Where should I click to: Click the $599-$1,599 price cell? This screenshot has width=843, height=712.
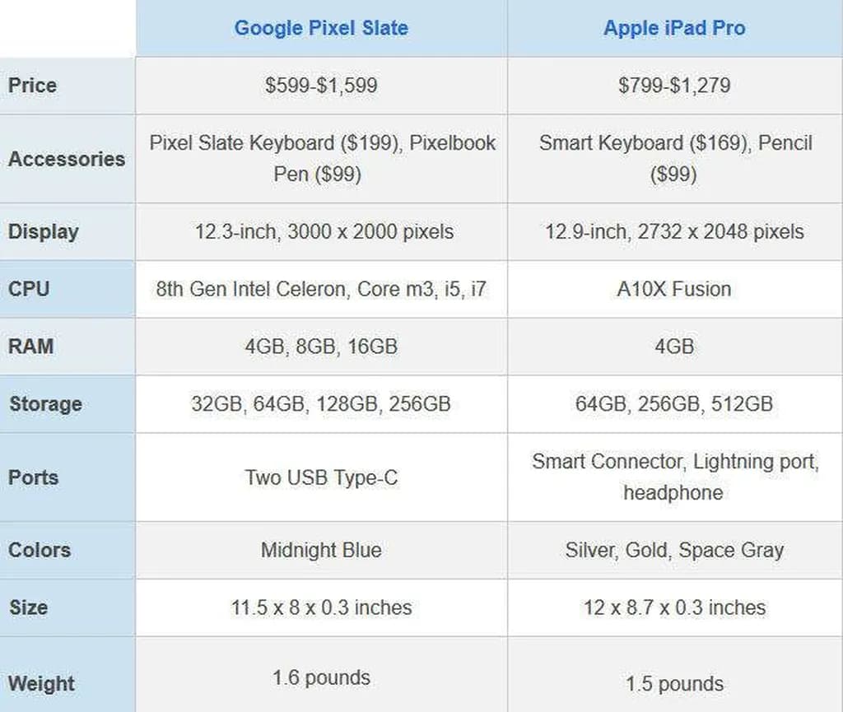pos(321,86)
